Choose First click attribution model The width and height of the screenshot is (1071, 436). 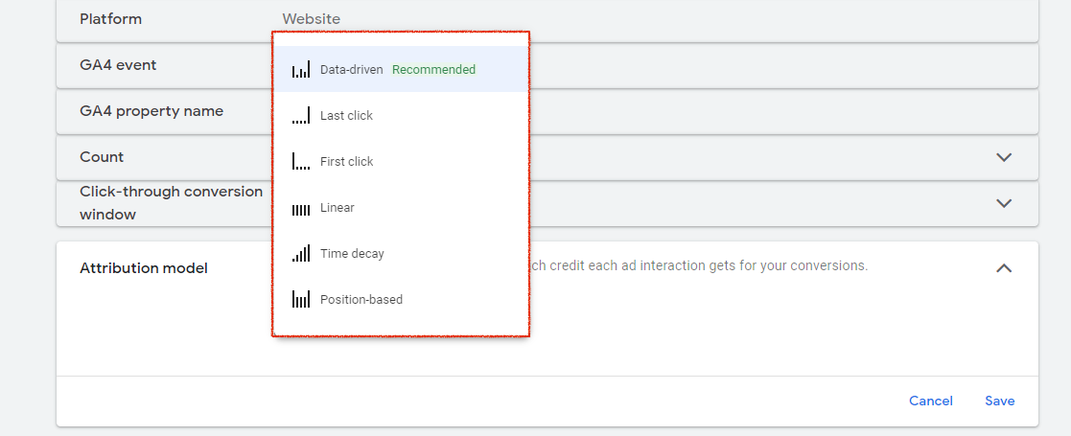tap(401, 162)
